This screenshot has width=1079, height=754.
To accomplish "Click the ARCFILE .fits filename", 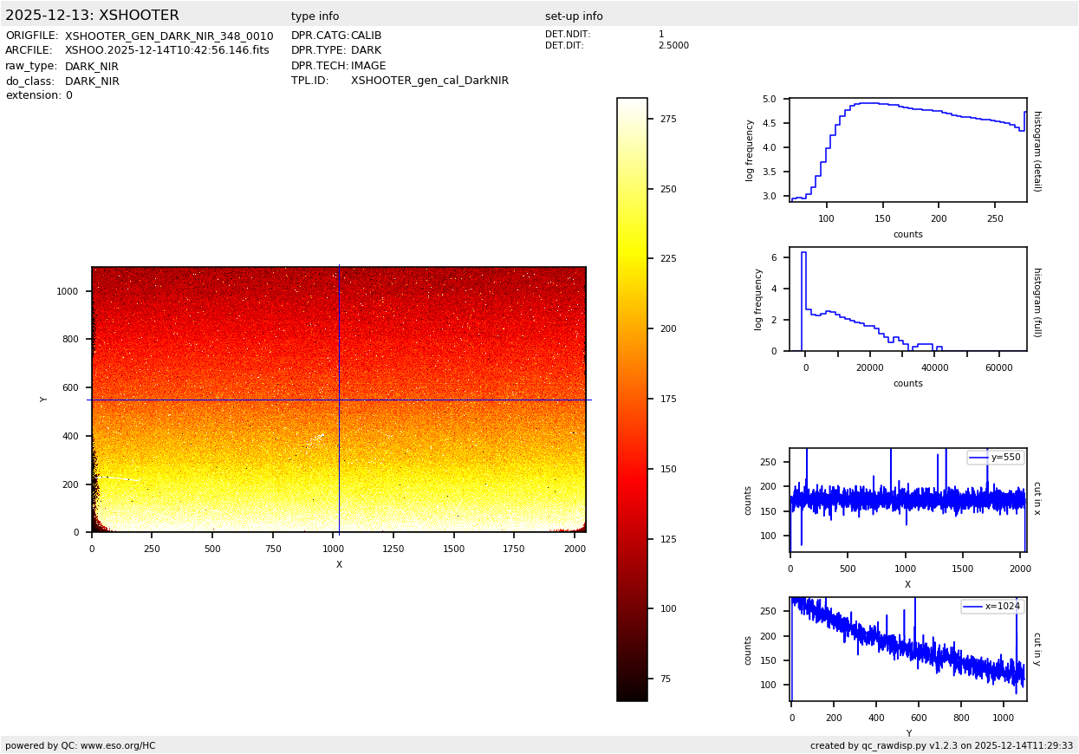I will (166, 51).
